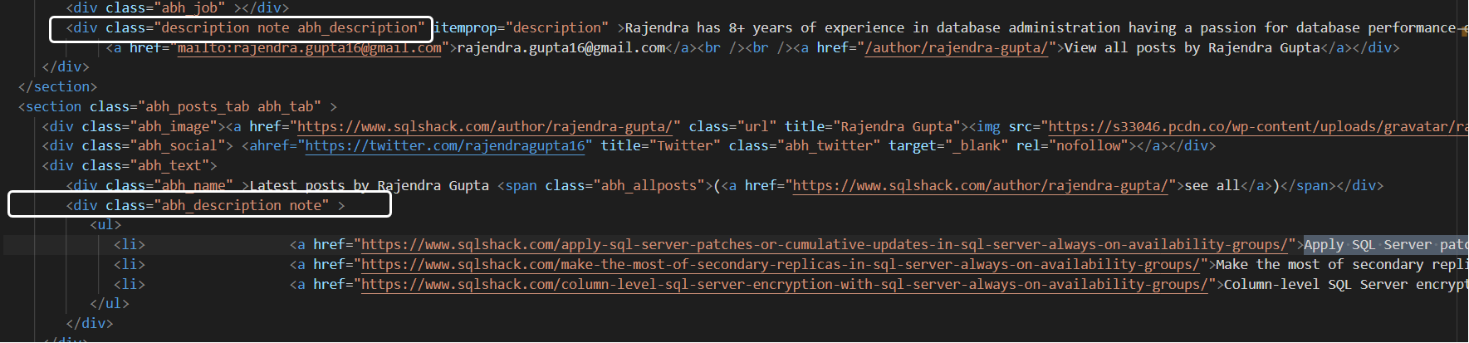Screen dimensions: 1469x343
Task: Open the relative /author/rajendra-gupta/ href link
Action: pos(956,48)
